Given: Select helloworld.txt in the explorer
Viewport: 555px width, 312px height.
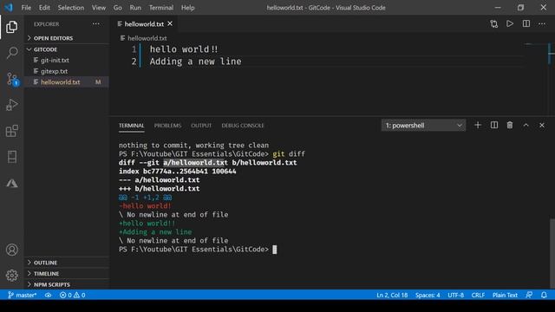Looking at the screenshot, I should point(67,82).
